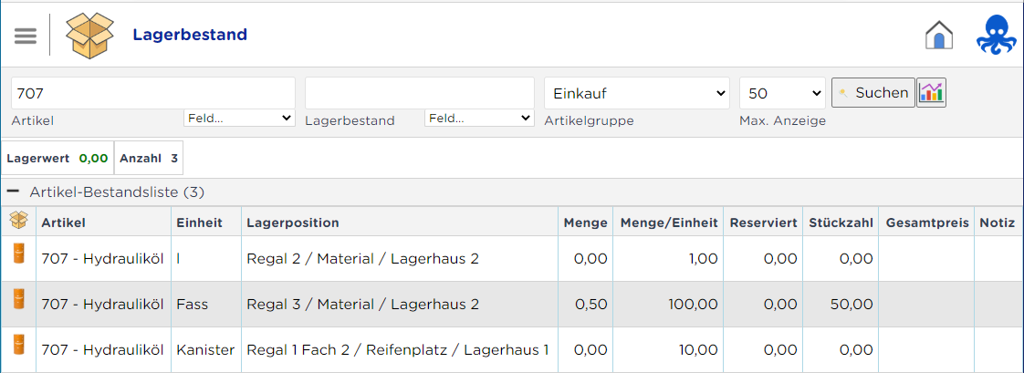This screenshot has width=1024, height=373.
Task: Click orange canister icon in Fass row
Action: [x=19, y=299]
